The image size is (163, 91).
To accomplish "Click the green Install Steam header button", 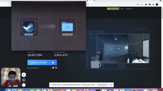I will [x=113, y=9].
